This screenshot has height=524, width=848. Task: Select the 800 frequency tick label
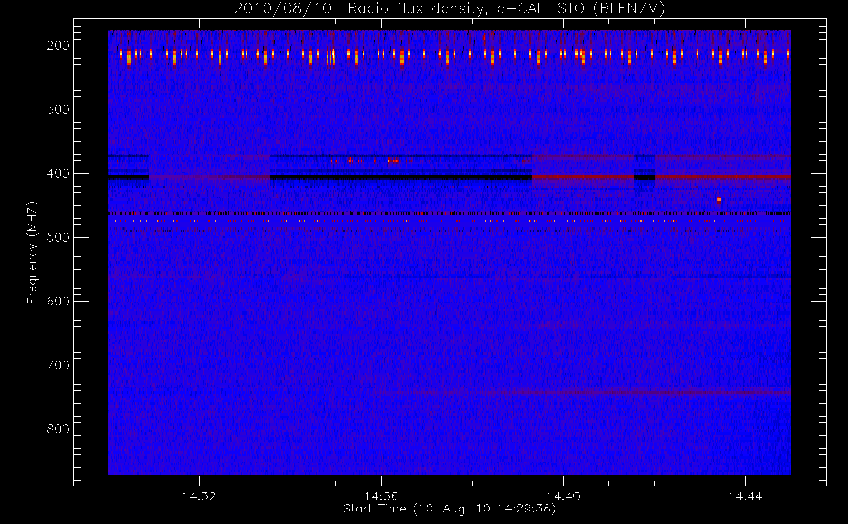point(58,429)
